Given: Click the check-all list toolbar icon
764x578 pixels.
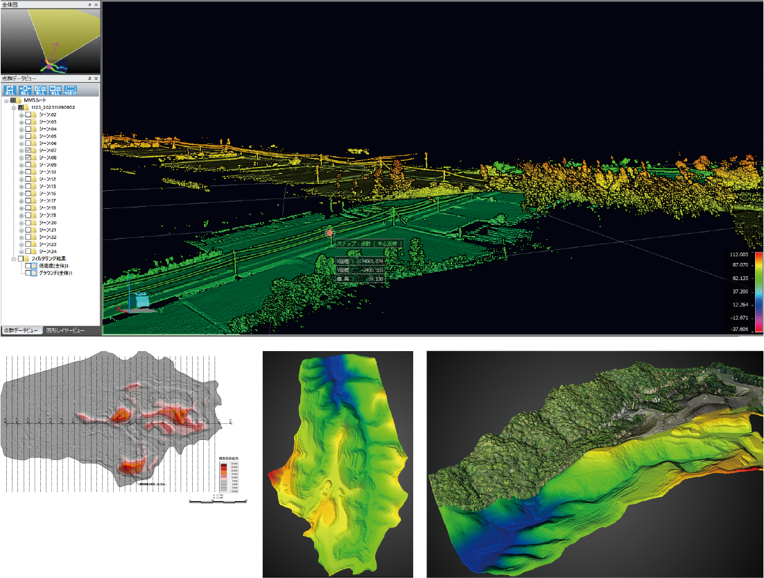Looking at the screenshot, I should (x=40, y=90).
